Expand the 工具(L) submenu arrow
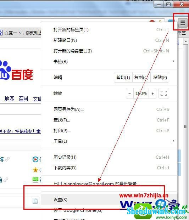 173,141
